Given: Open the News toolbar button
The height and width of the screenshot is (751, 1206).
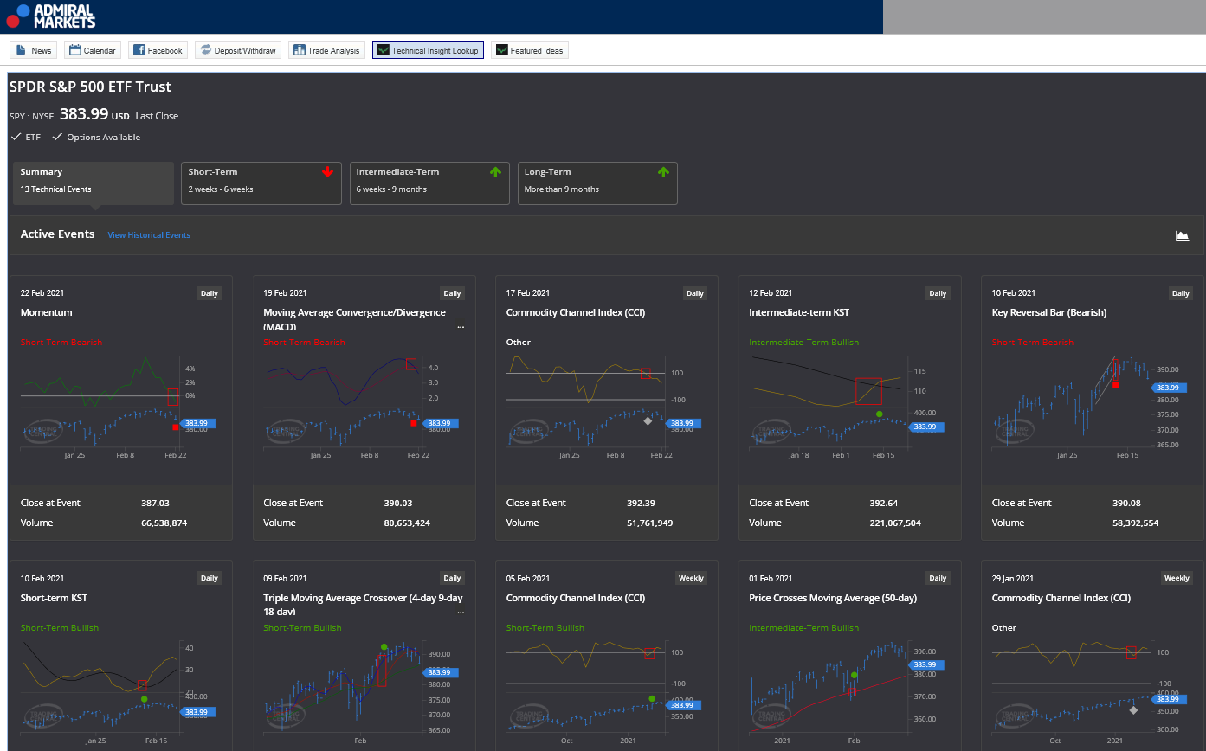Looking at the screenshot, I should click(34, 50).
